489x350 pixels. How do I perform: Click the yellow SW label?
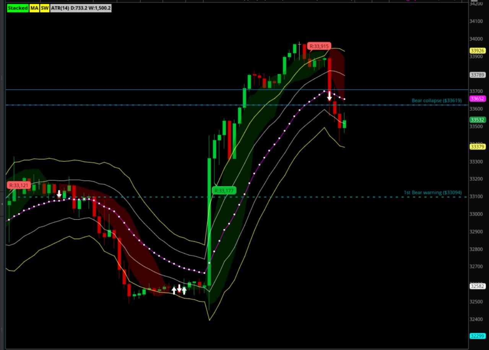(45, 8)
